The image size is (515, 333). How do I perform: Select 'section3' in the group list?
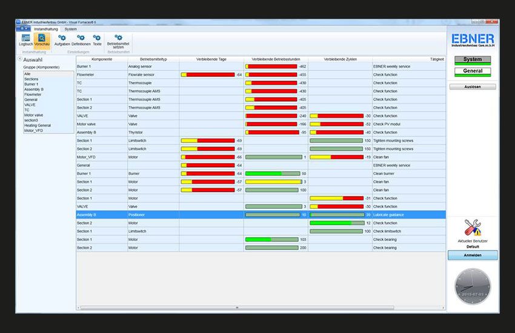48,120
